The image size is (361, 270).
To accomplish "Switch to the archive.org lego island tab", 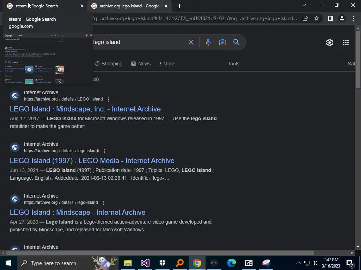I will pyautogui.click(x=129, y=6).
